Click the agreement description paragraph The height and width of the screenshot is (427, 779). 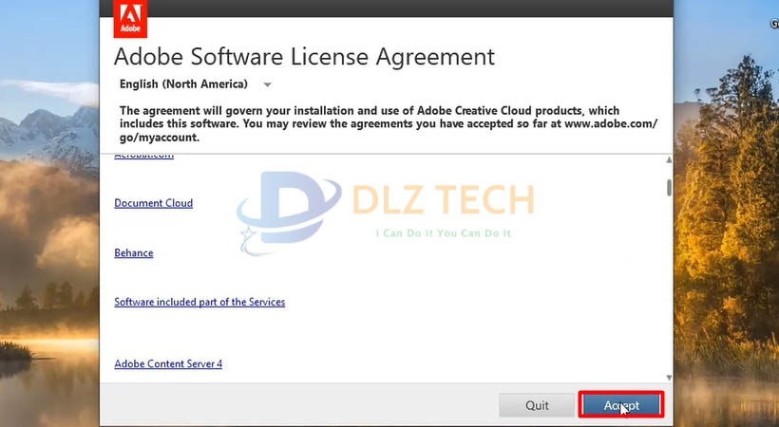click(x=380, y=124)
